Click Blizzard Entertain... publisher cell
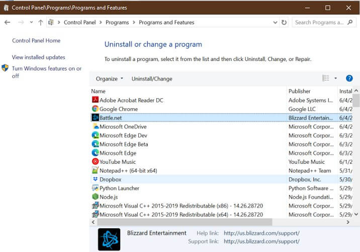The width and height of the screenshot is (360, 252). click(311, 117)
